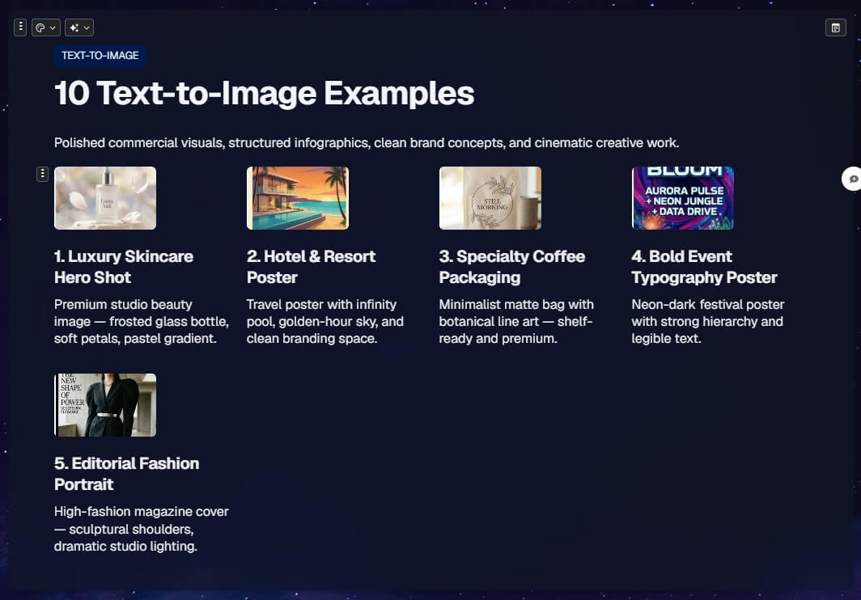Select the fashion magazine cover thumbnail
This screenshot has height=600, width=861.
click(105, 405)
